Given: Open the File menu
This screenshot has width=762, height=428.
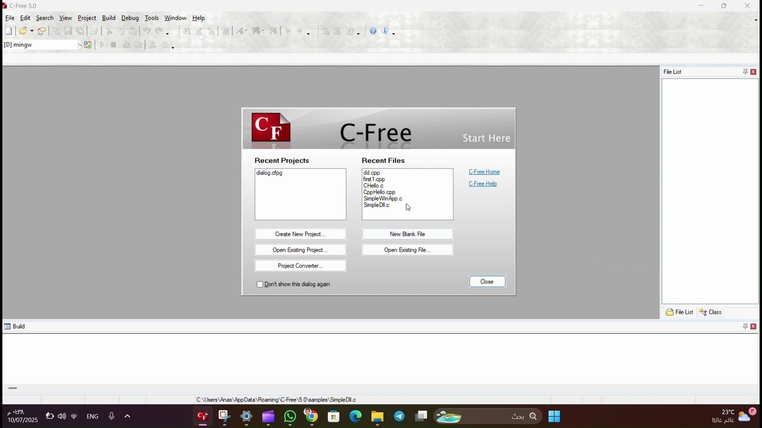Looking at the screenshot, I should click(x=10, y=18).
